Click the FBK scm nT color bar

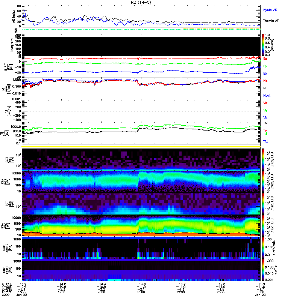pos(263,270)
